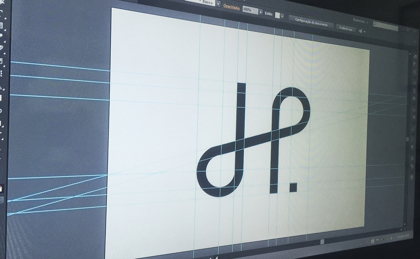Image resolution: width=420 pixels, height=259 pixels.
Task: Click the Configuração de documento button
Action: click(x=311, y=22)
